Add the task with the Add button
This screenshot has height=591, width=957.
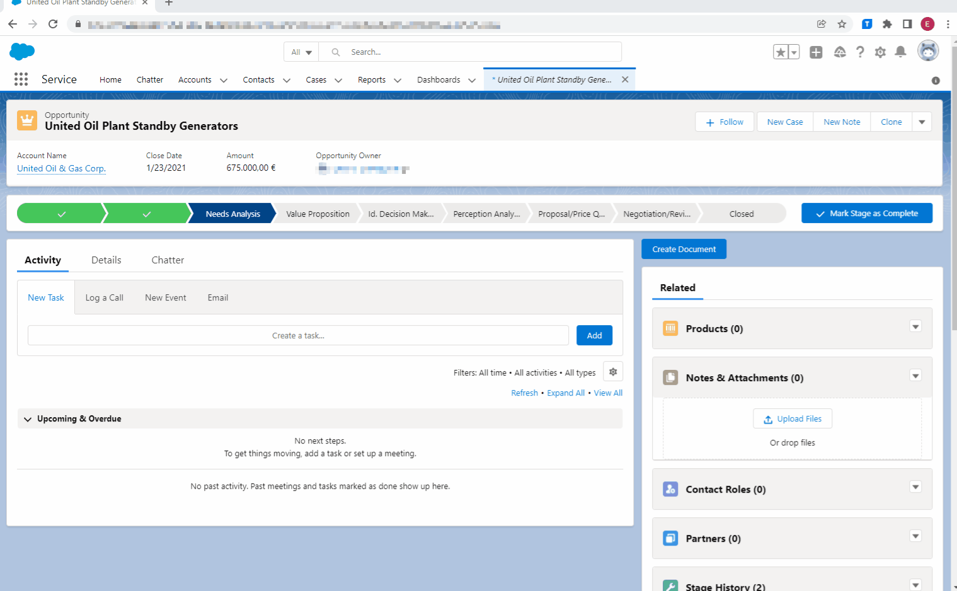coord(595,336)
